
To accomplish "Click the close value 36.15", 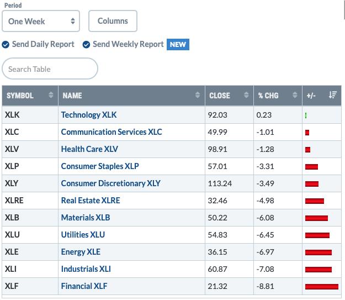I will pyautogui.click(x=217, y=252).
